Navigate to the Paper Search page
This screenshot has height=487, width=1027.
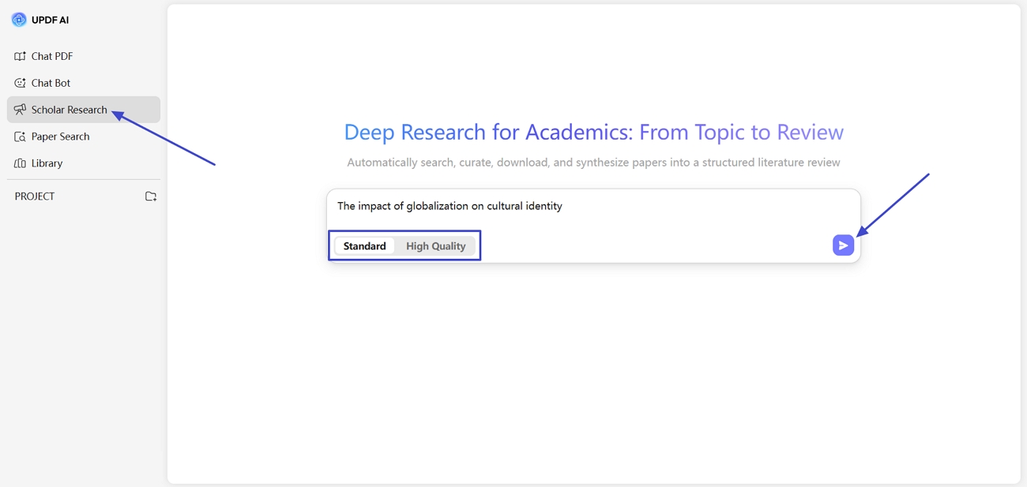click(60, 136)
